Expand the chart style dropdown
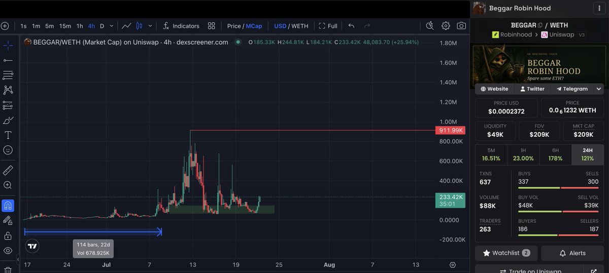The image size is (609, 273). [x=150, y=26]
